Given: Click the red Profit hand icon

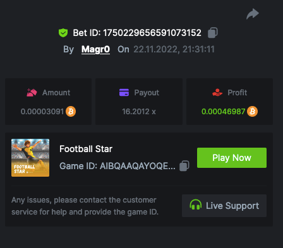Looking at the screenshot, I should tap(217, 92).
